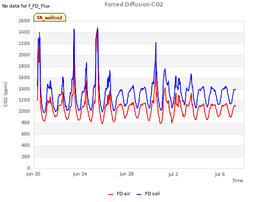The height and width of the screenshot is (202, 269).
Task: Toggle the FD soil legend entry
Action: 148,194
